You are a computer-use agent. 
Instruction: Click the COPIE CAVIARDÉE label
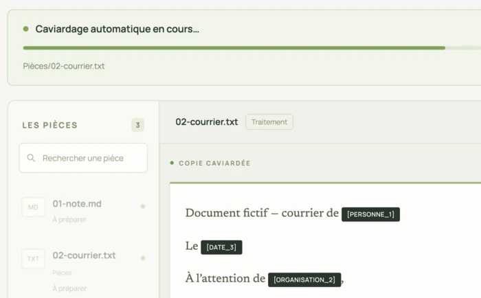(214, 163)
